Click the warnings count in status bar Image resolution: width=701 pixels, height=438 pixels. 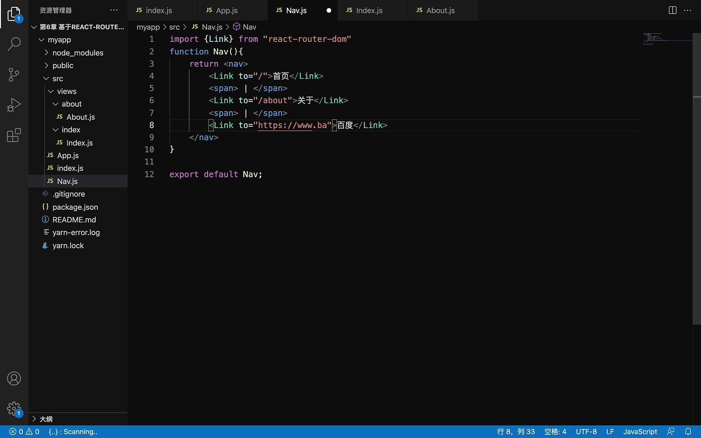(x=33, y=432)
